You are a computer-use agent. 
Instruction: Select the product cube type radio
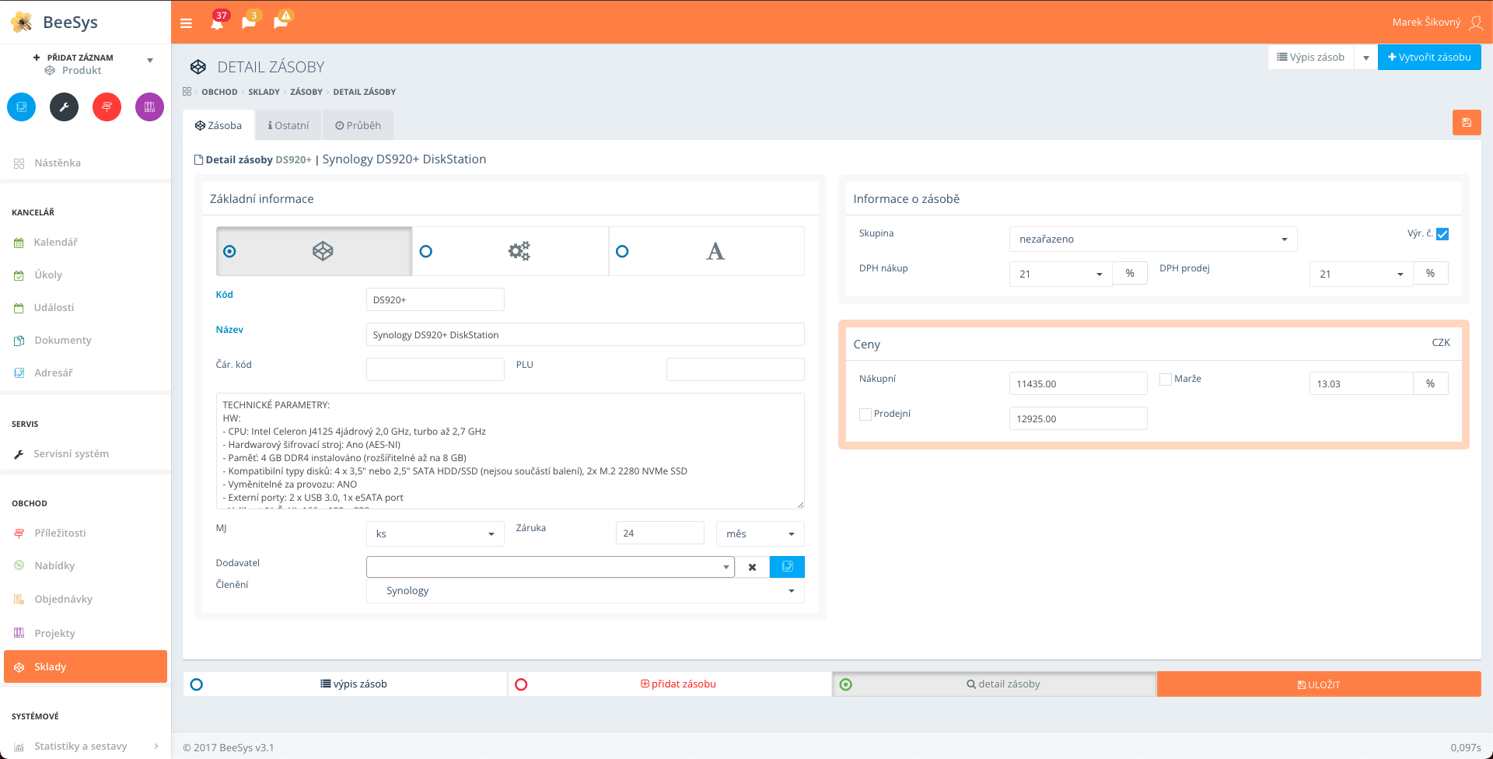(229, 251)
